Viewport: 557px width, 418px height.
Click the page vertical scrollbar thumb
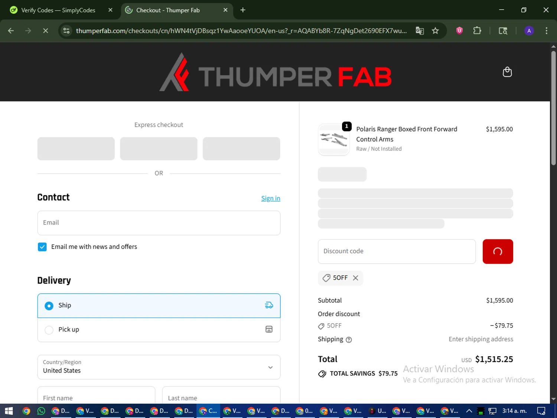[x=553, y=108]
